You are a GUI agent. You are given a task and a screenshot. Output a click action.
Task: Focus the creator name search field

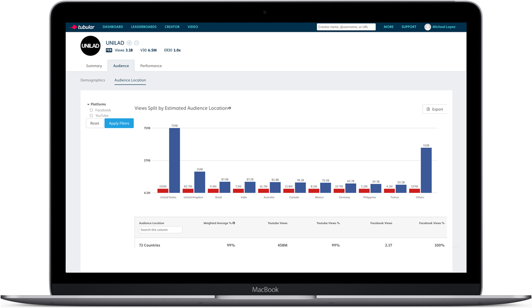pyautogui.click(x=346, y=27)
